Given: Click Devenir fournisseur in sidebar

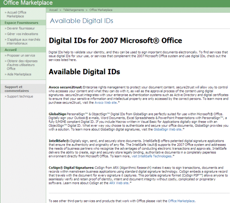Looking at the screenshot, I should coord(21,28).
